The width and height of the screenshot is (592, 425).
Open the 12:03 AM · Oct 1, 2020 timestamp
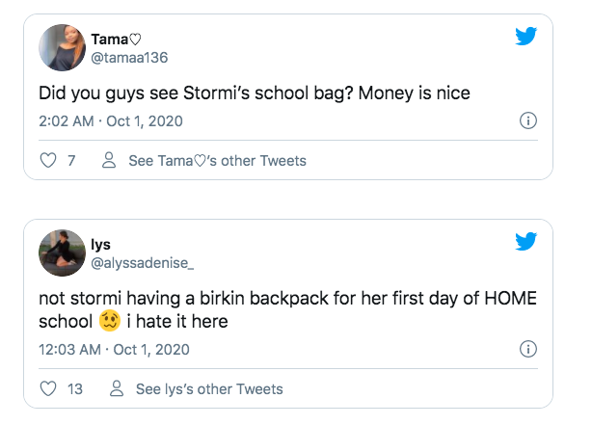115,349
